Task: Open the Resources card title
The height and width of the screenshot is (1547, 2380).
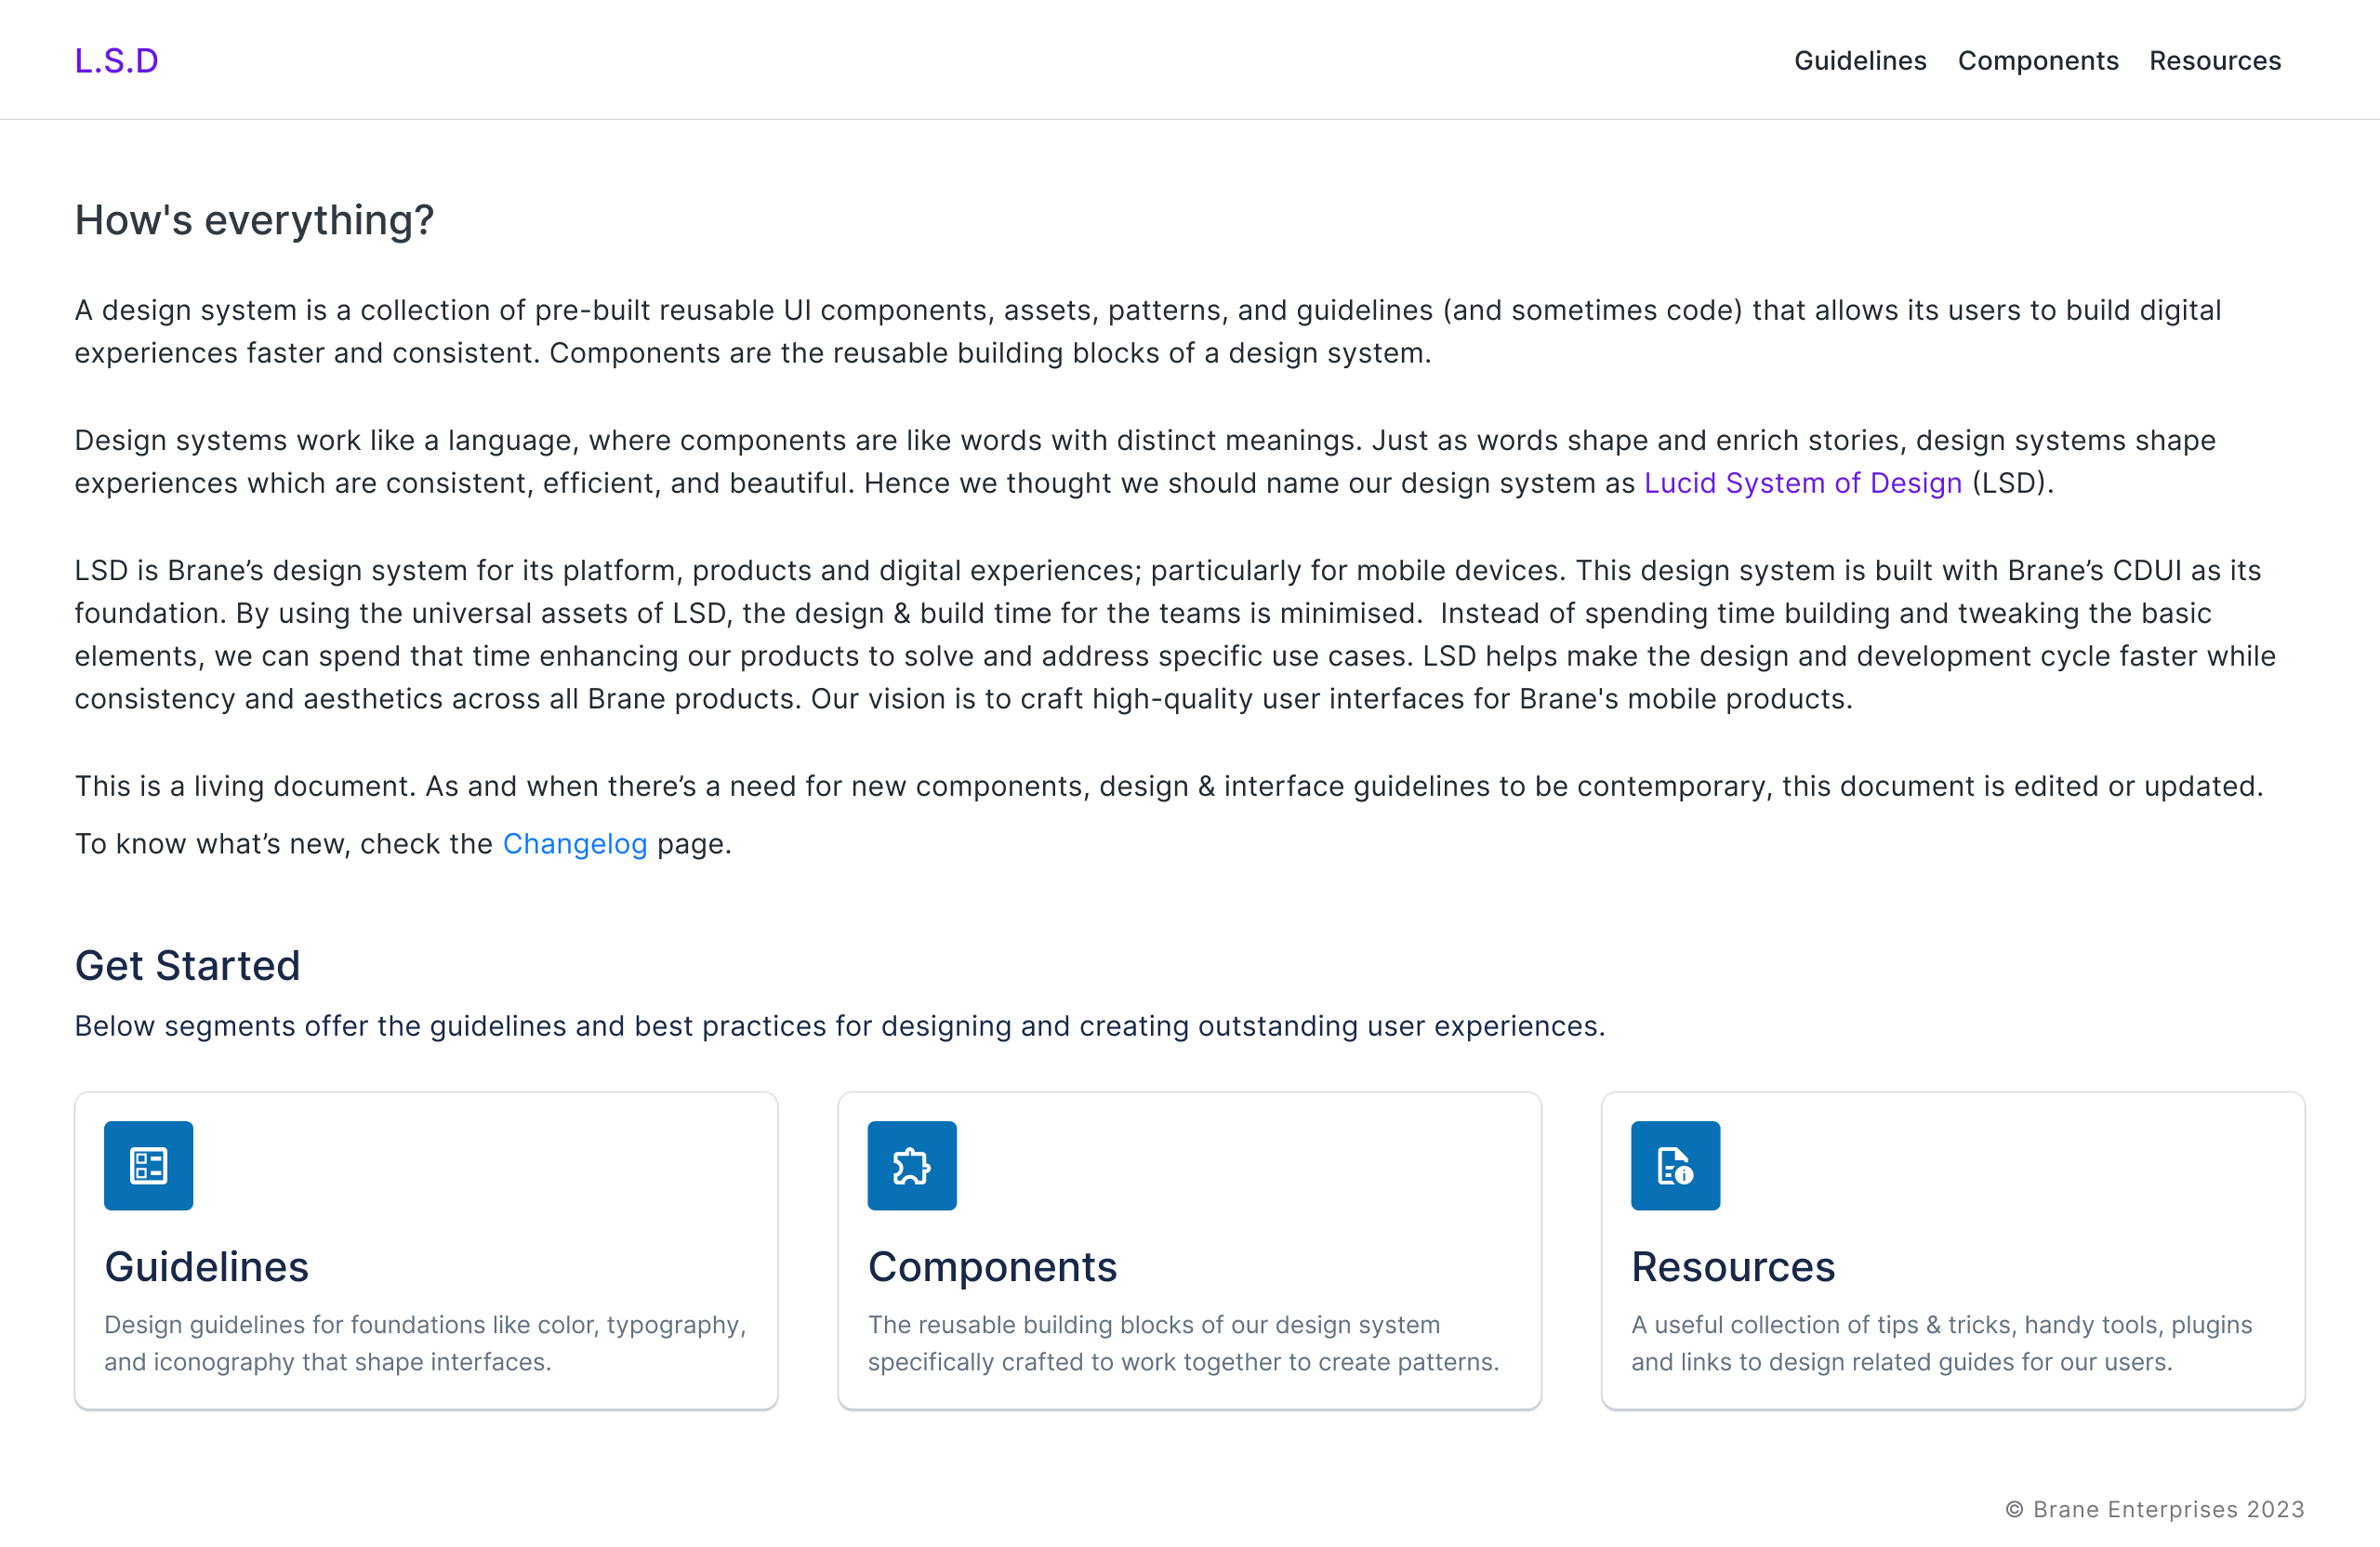Action: point(1732,1266)
